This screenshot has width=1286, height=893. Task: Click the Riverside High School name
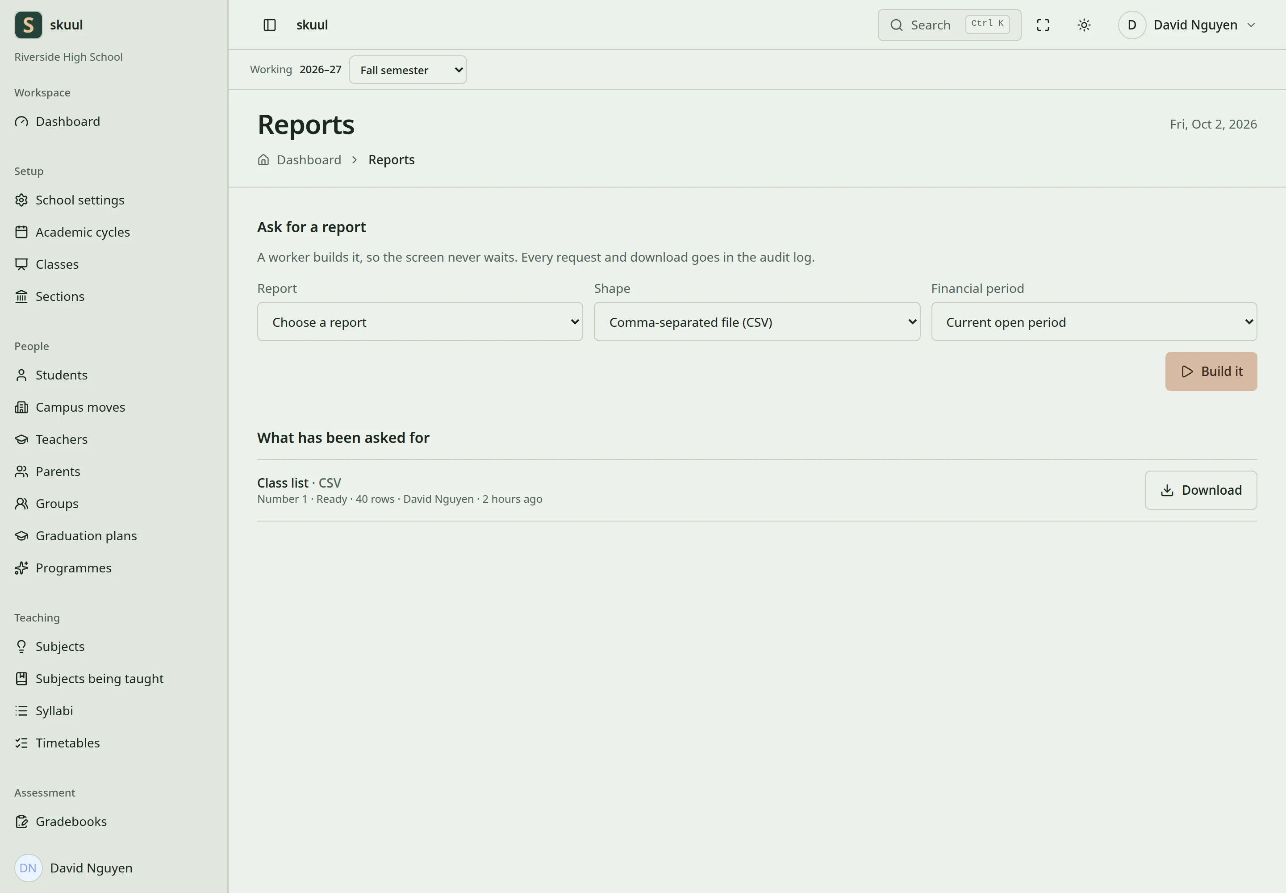click(68, 57)
